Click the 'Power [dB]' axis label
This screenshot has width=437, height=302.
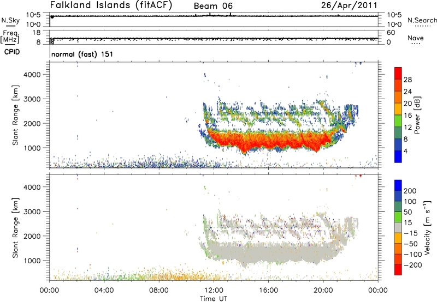[417, 115]
